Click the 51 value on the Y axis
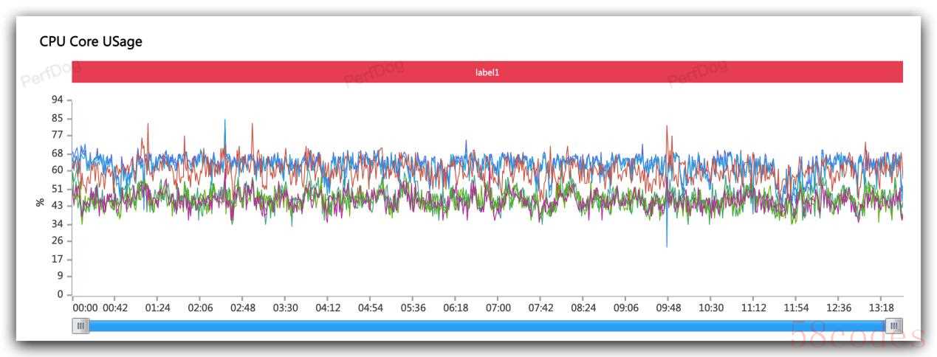This screenshot has height=357, width=937. tap(56, 189)
